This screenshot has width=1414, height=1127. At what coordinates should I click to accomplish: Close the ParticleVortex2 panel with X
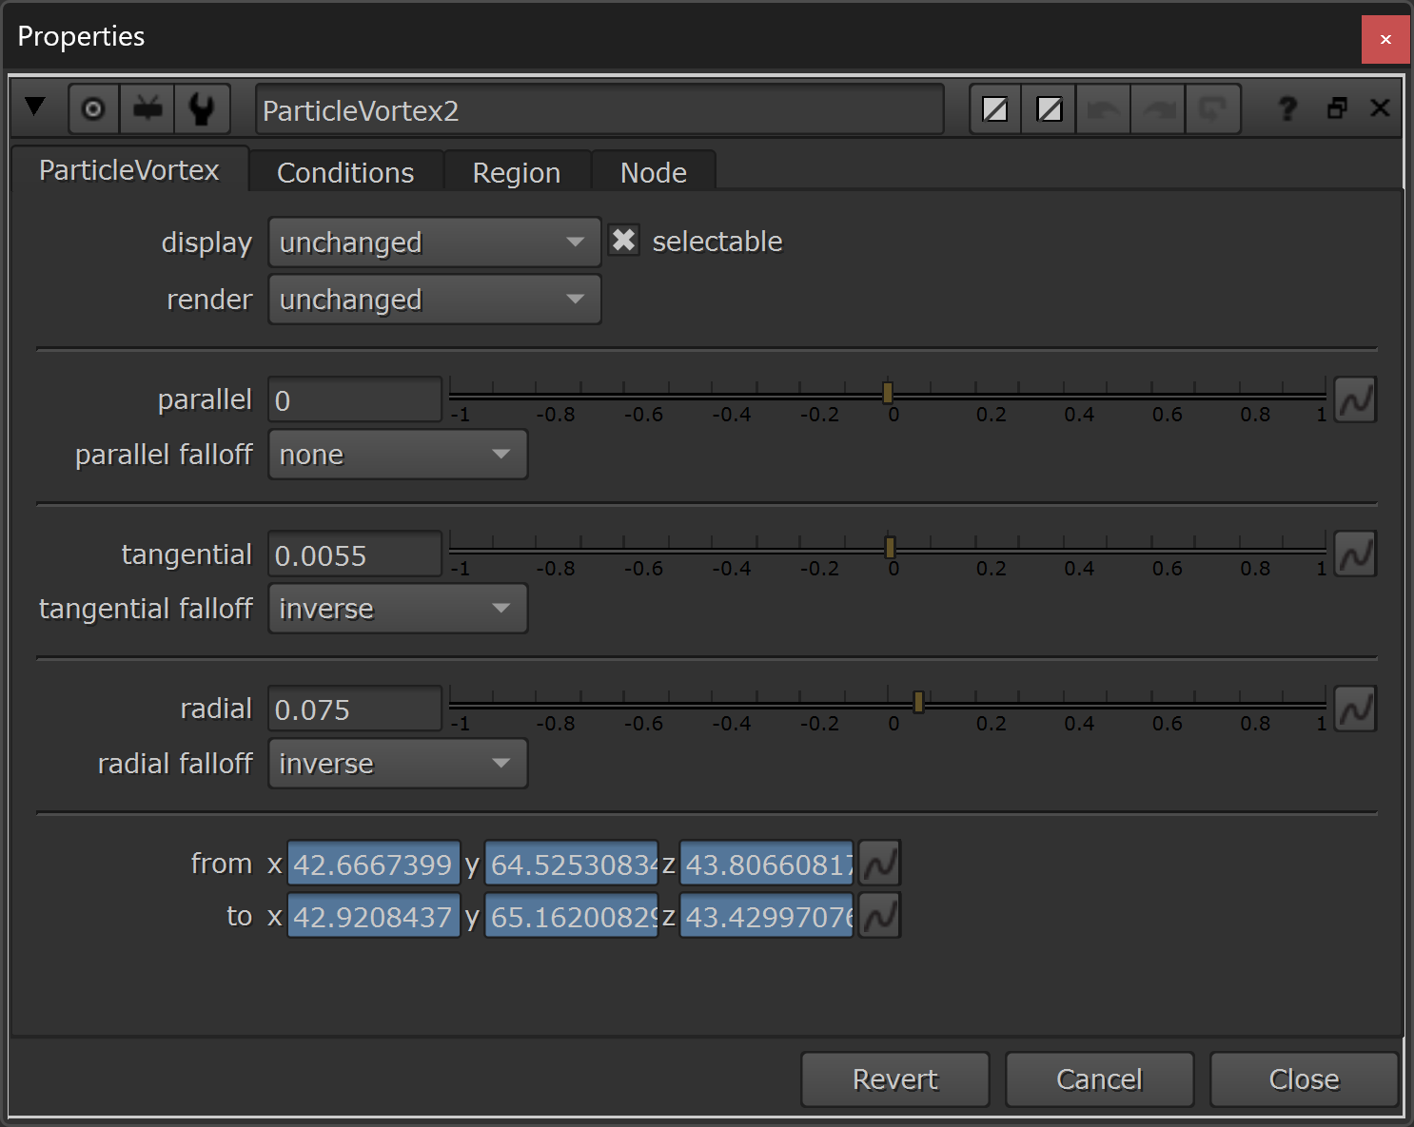coord(1380,107)
